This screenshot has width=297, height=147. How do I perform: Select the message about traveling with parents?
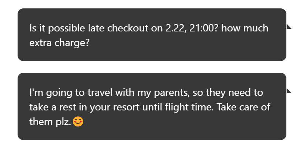point(152,106)
